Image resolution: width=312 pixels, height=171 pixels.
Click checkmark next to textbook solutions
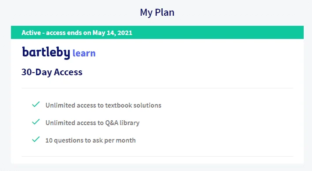tap(36, 105)
